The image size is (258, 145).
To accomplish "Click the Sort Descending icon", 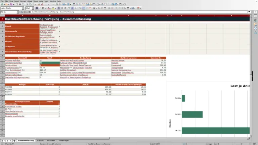I will point(80,4).
